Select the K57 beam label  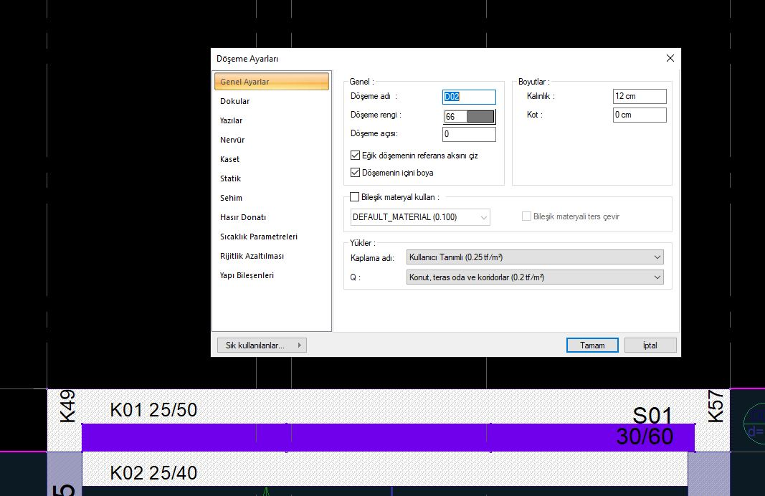(x=716, y=406)
